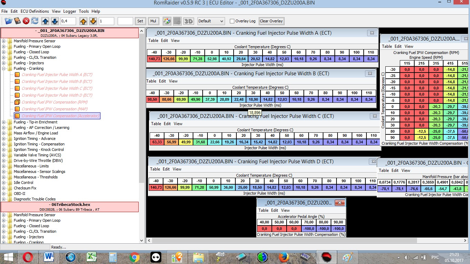Open Google Chrome from the taskbar
This screenshot has width=470, height=264.
point(134,257)
